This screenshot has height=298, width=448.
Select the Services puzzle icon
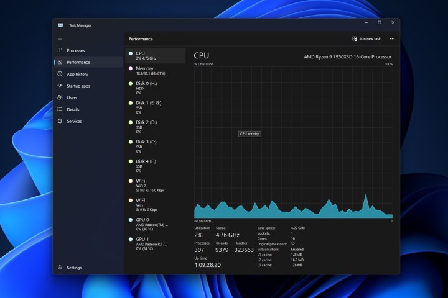60,121
